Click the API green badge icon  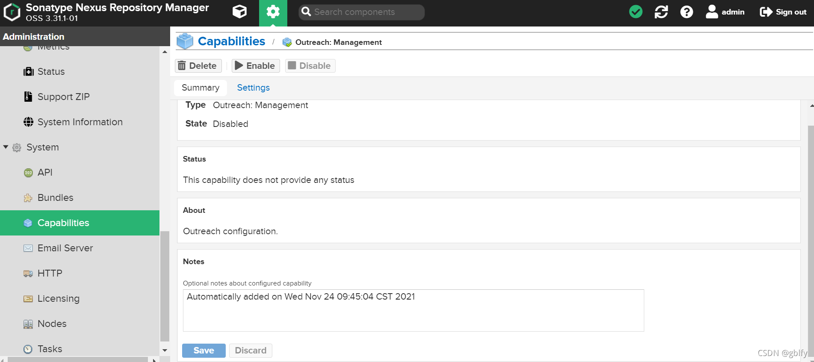[x=28, y=173]
